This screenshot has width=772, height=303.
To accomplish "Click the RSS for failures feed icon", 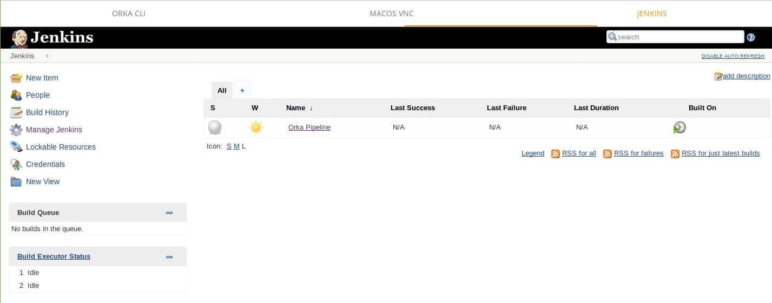I will tap(608, 154).
